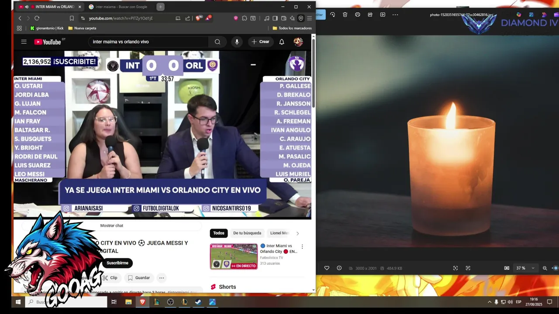Toggle the browser sidebar panel
The image size is (559, 314).
(x=275, y=18)
